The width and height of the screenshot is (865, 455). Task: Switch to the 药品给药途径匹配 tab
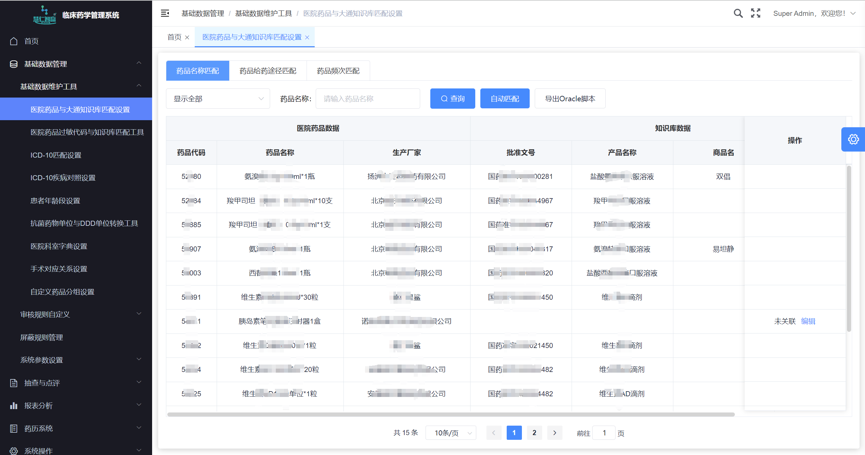(x=268, y=71)
